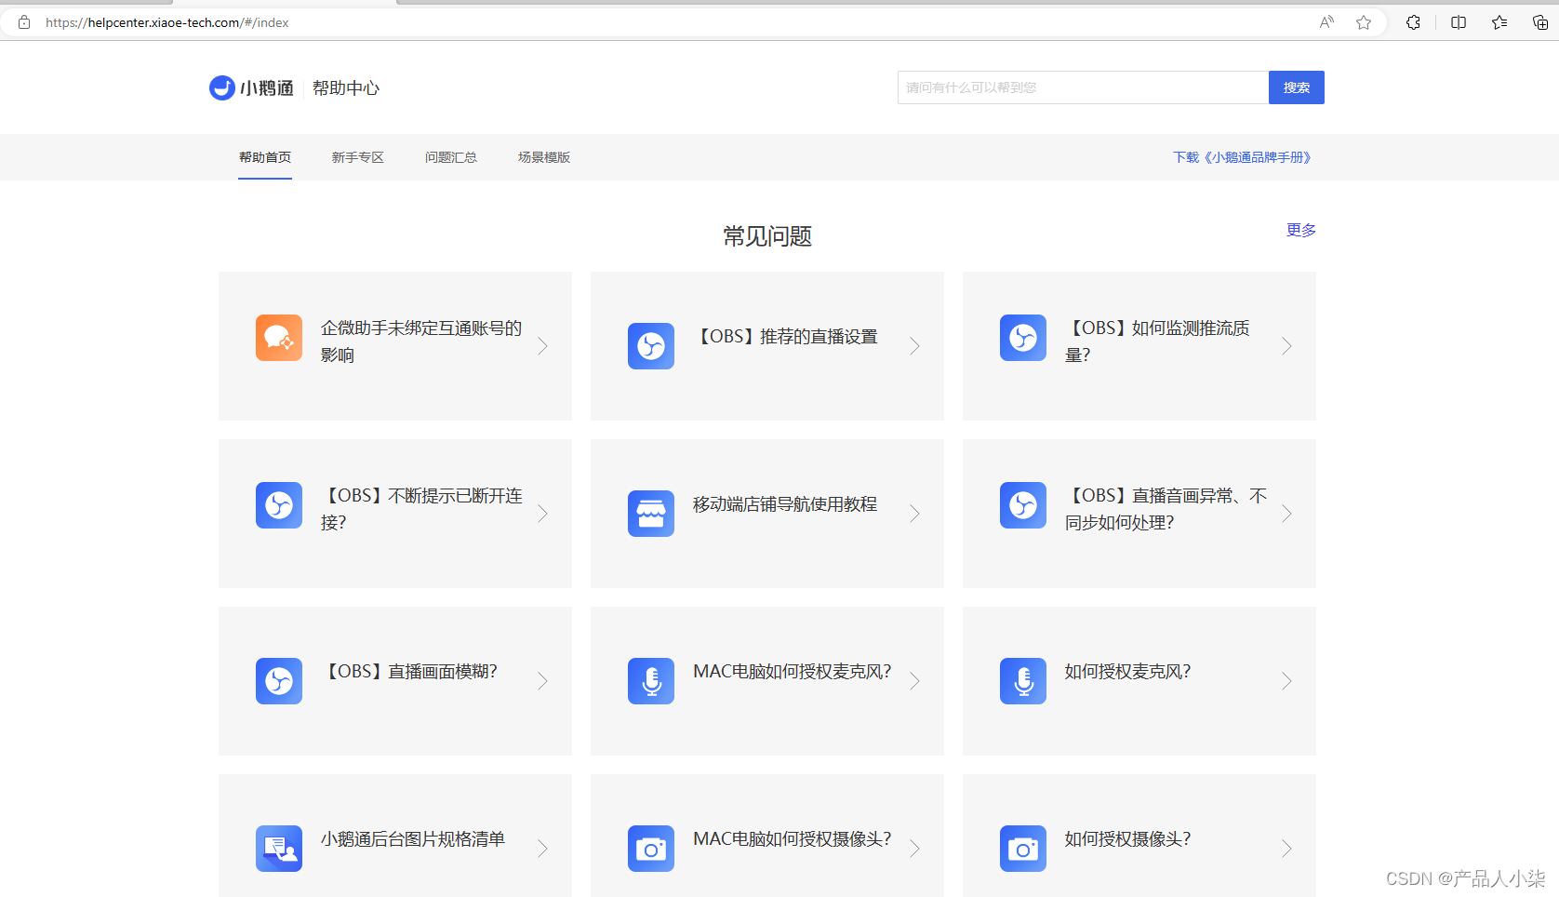
Task: Open the 【OBS】直播音画异常、不同步如何处理 article
Action: click(x=1166, y=509)
